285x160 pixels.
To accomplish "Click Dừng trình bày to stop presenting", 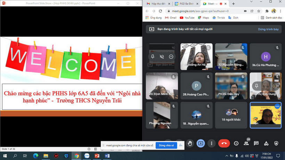I will pos(268,29).
